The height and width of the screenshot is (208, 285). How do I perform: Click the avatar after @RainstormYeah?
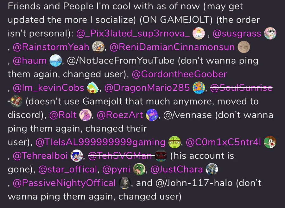click(98, 47)
